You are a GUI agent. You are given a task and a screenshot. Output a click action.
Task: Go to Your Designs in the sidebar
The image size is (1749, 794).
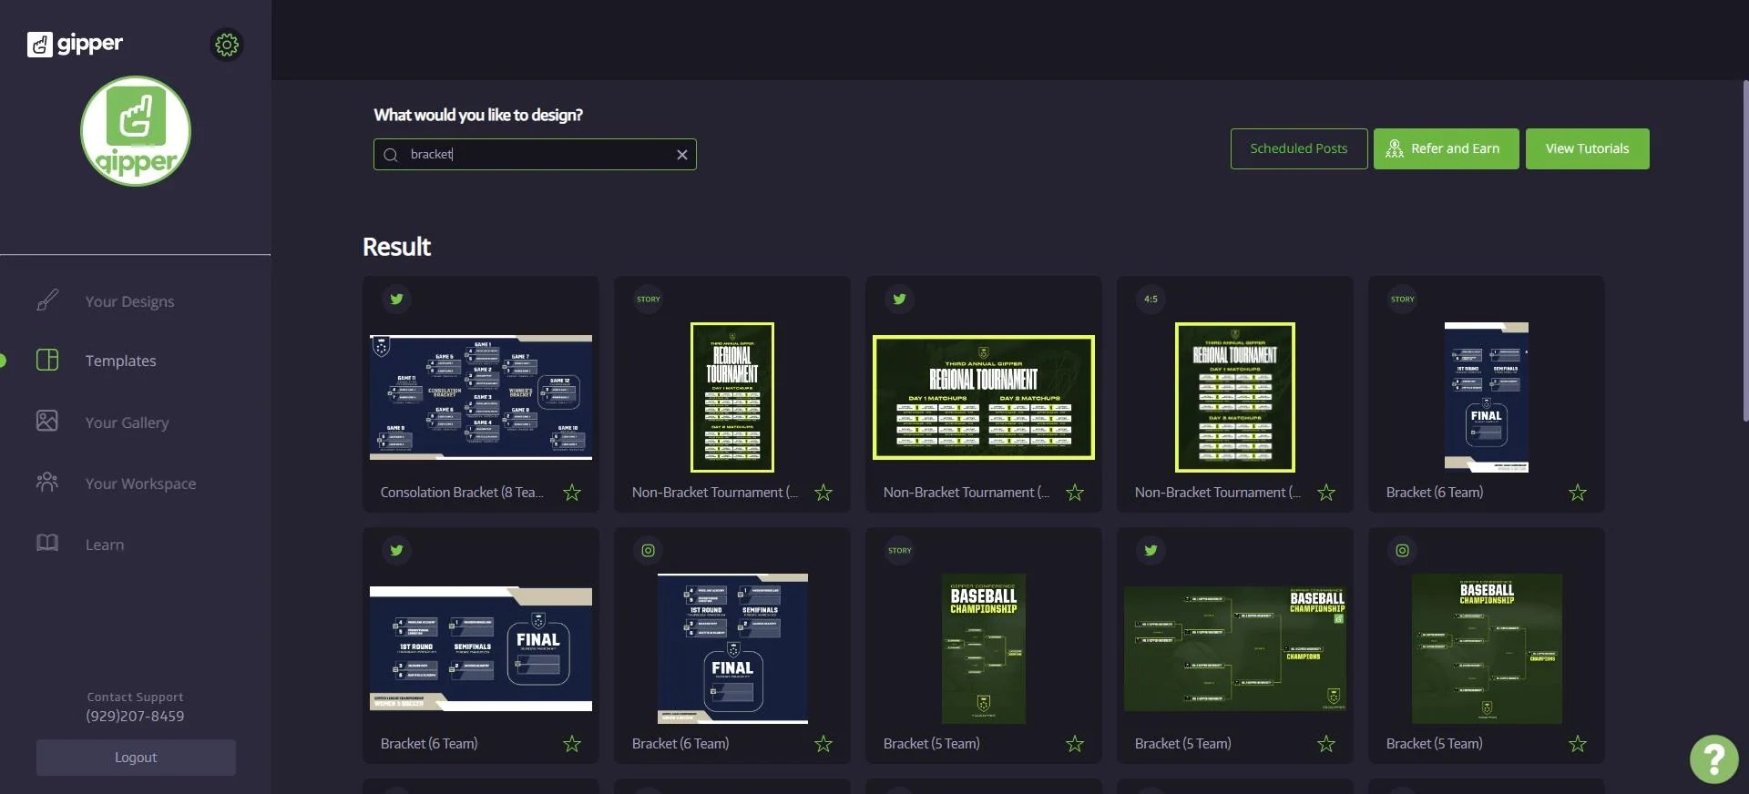129,301
